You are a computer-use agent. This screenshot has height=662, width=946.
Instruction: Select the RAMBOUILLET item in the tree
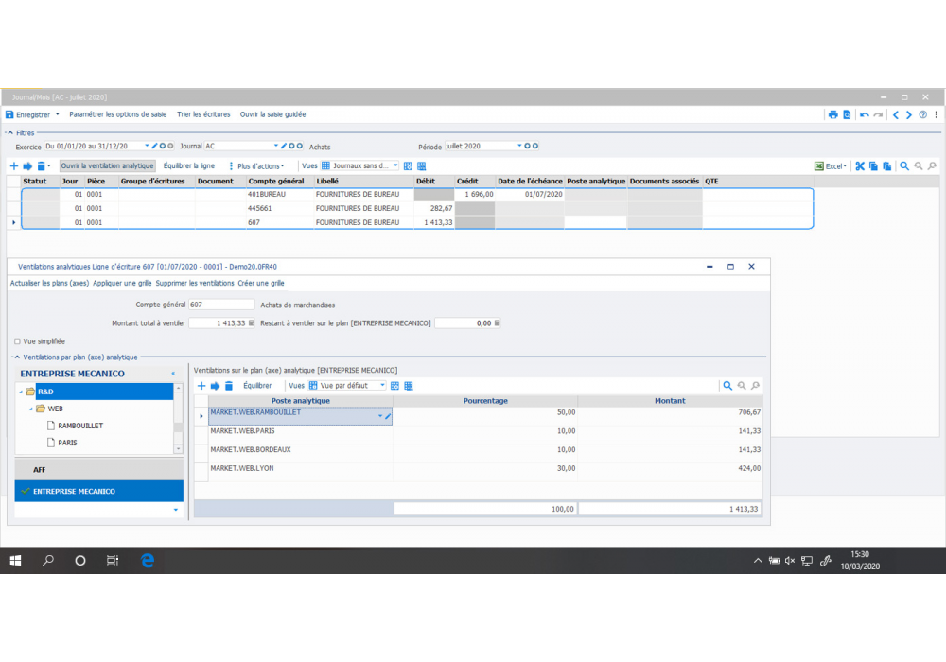click(80, 426)
